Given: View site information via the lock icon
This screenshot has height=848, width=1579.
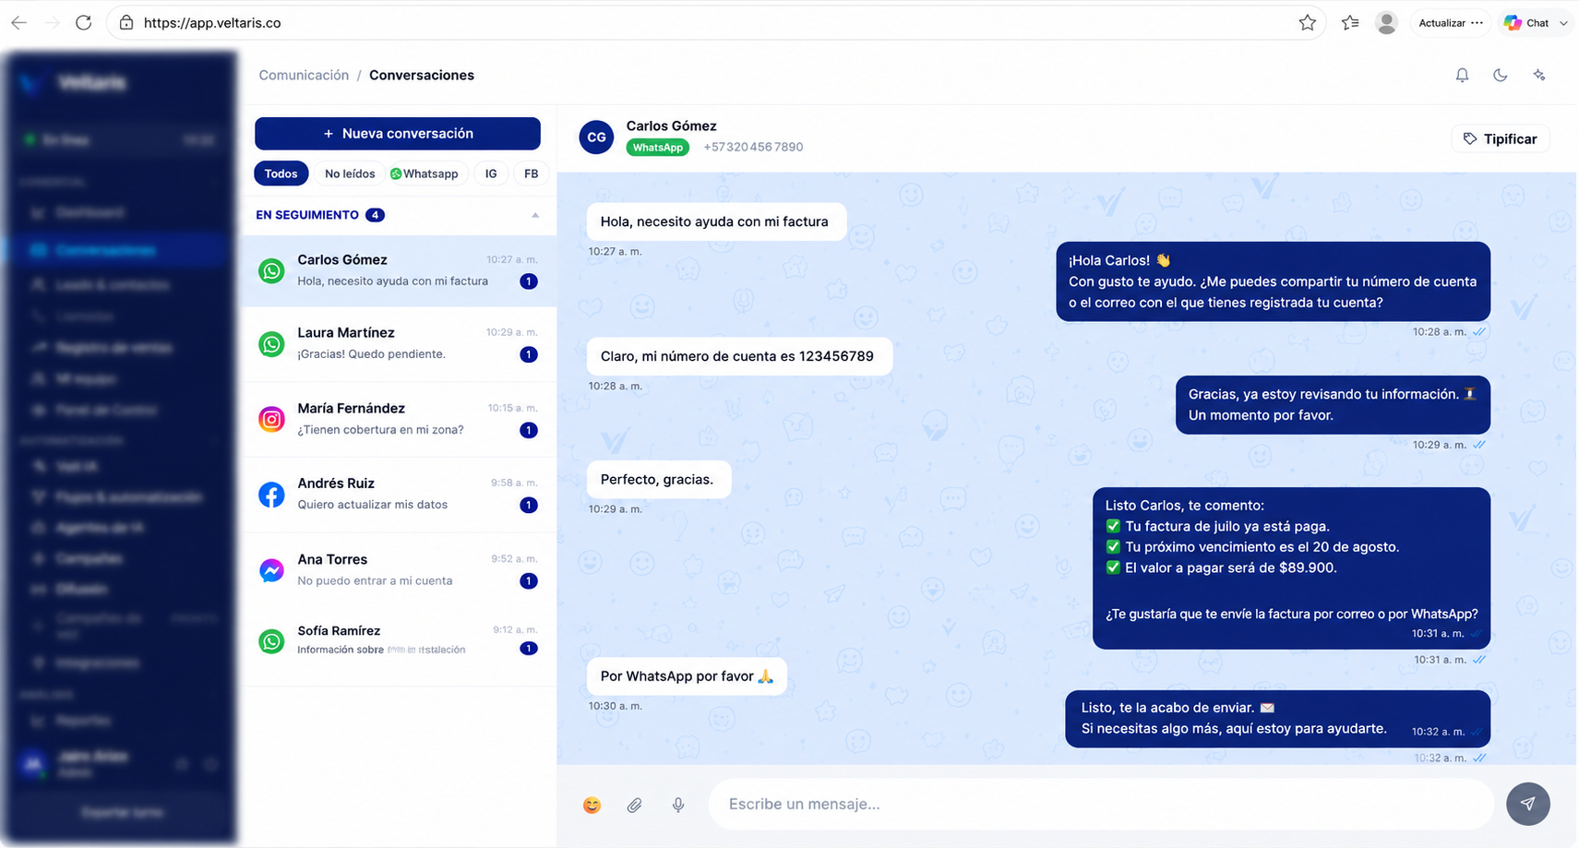Looking at the screenshot, I should click(127, 23).
